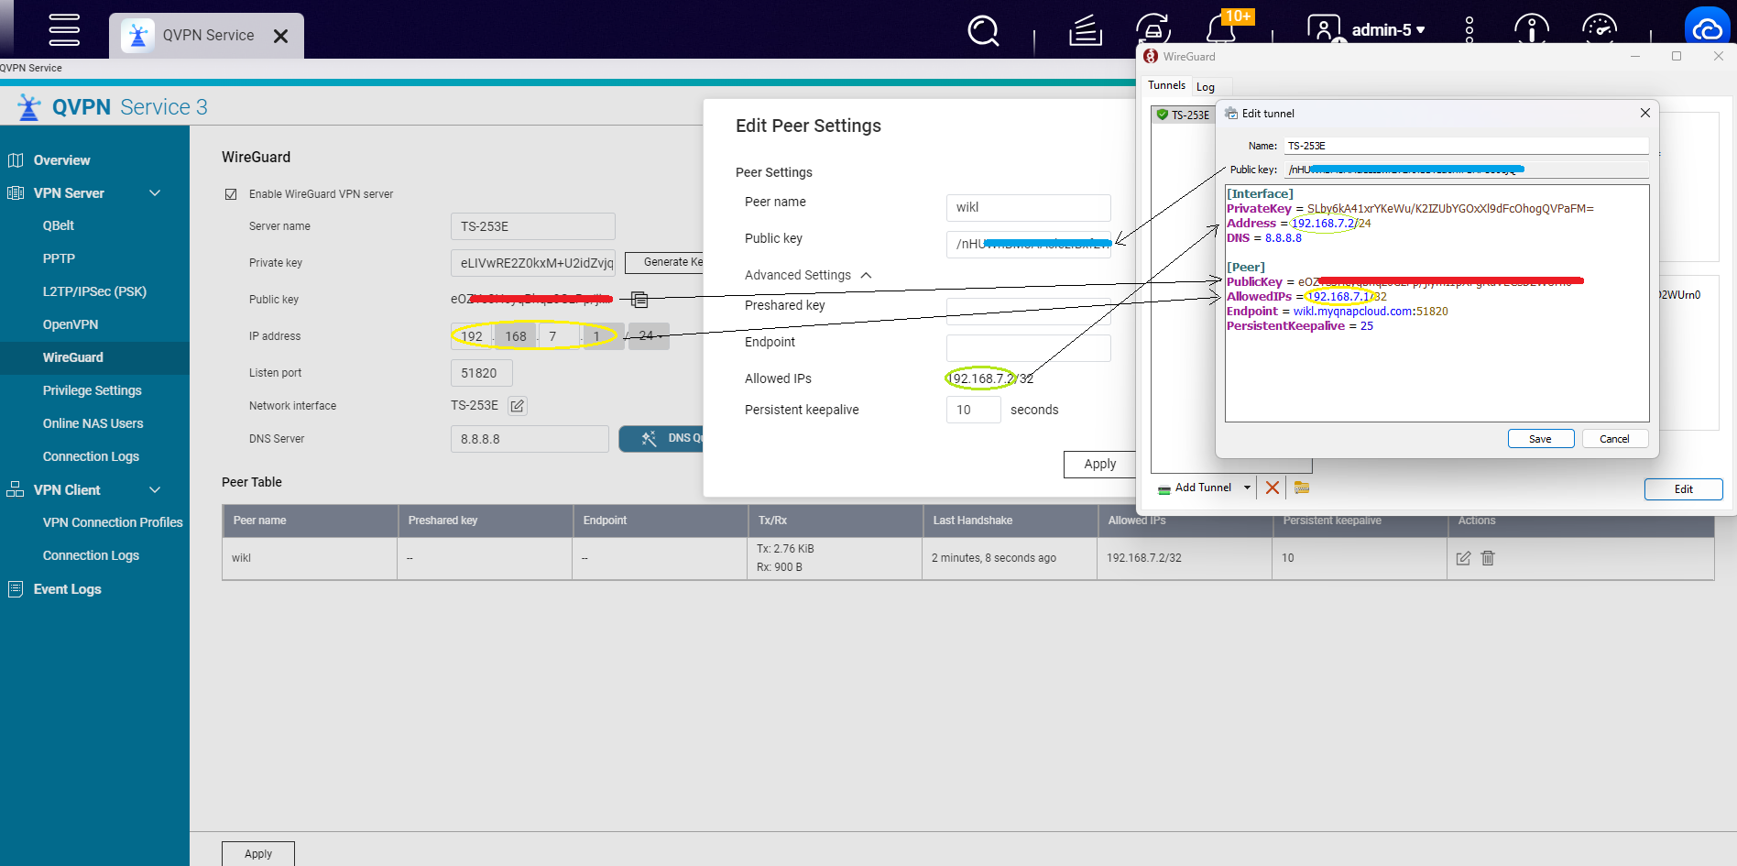Click the Peer name field wikl
This screenshot has width=1737, height=866.
pyautogui.click(x=1028, y=208)
